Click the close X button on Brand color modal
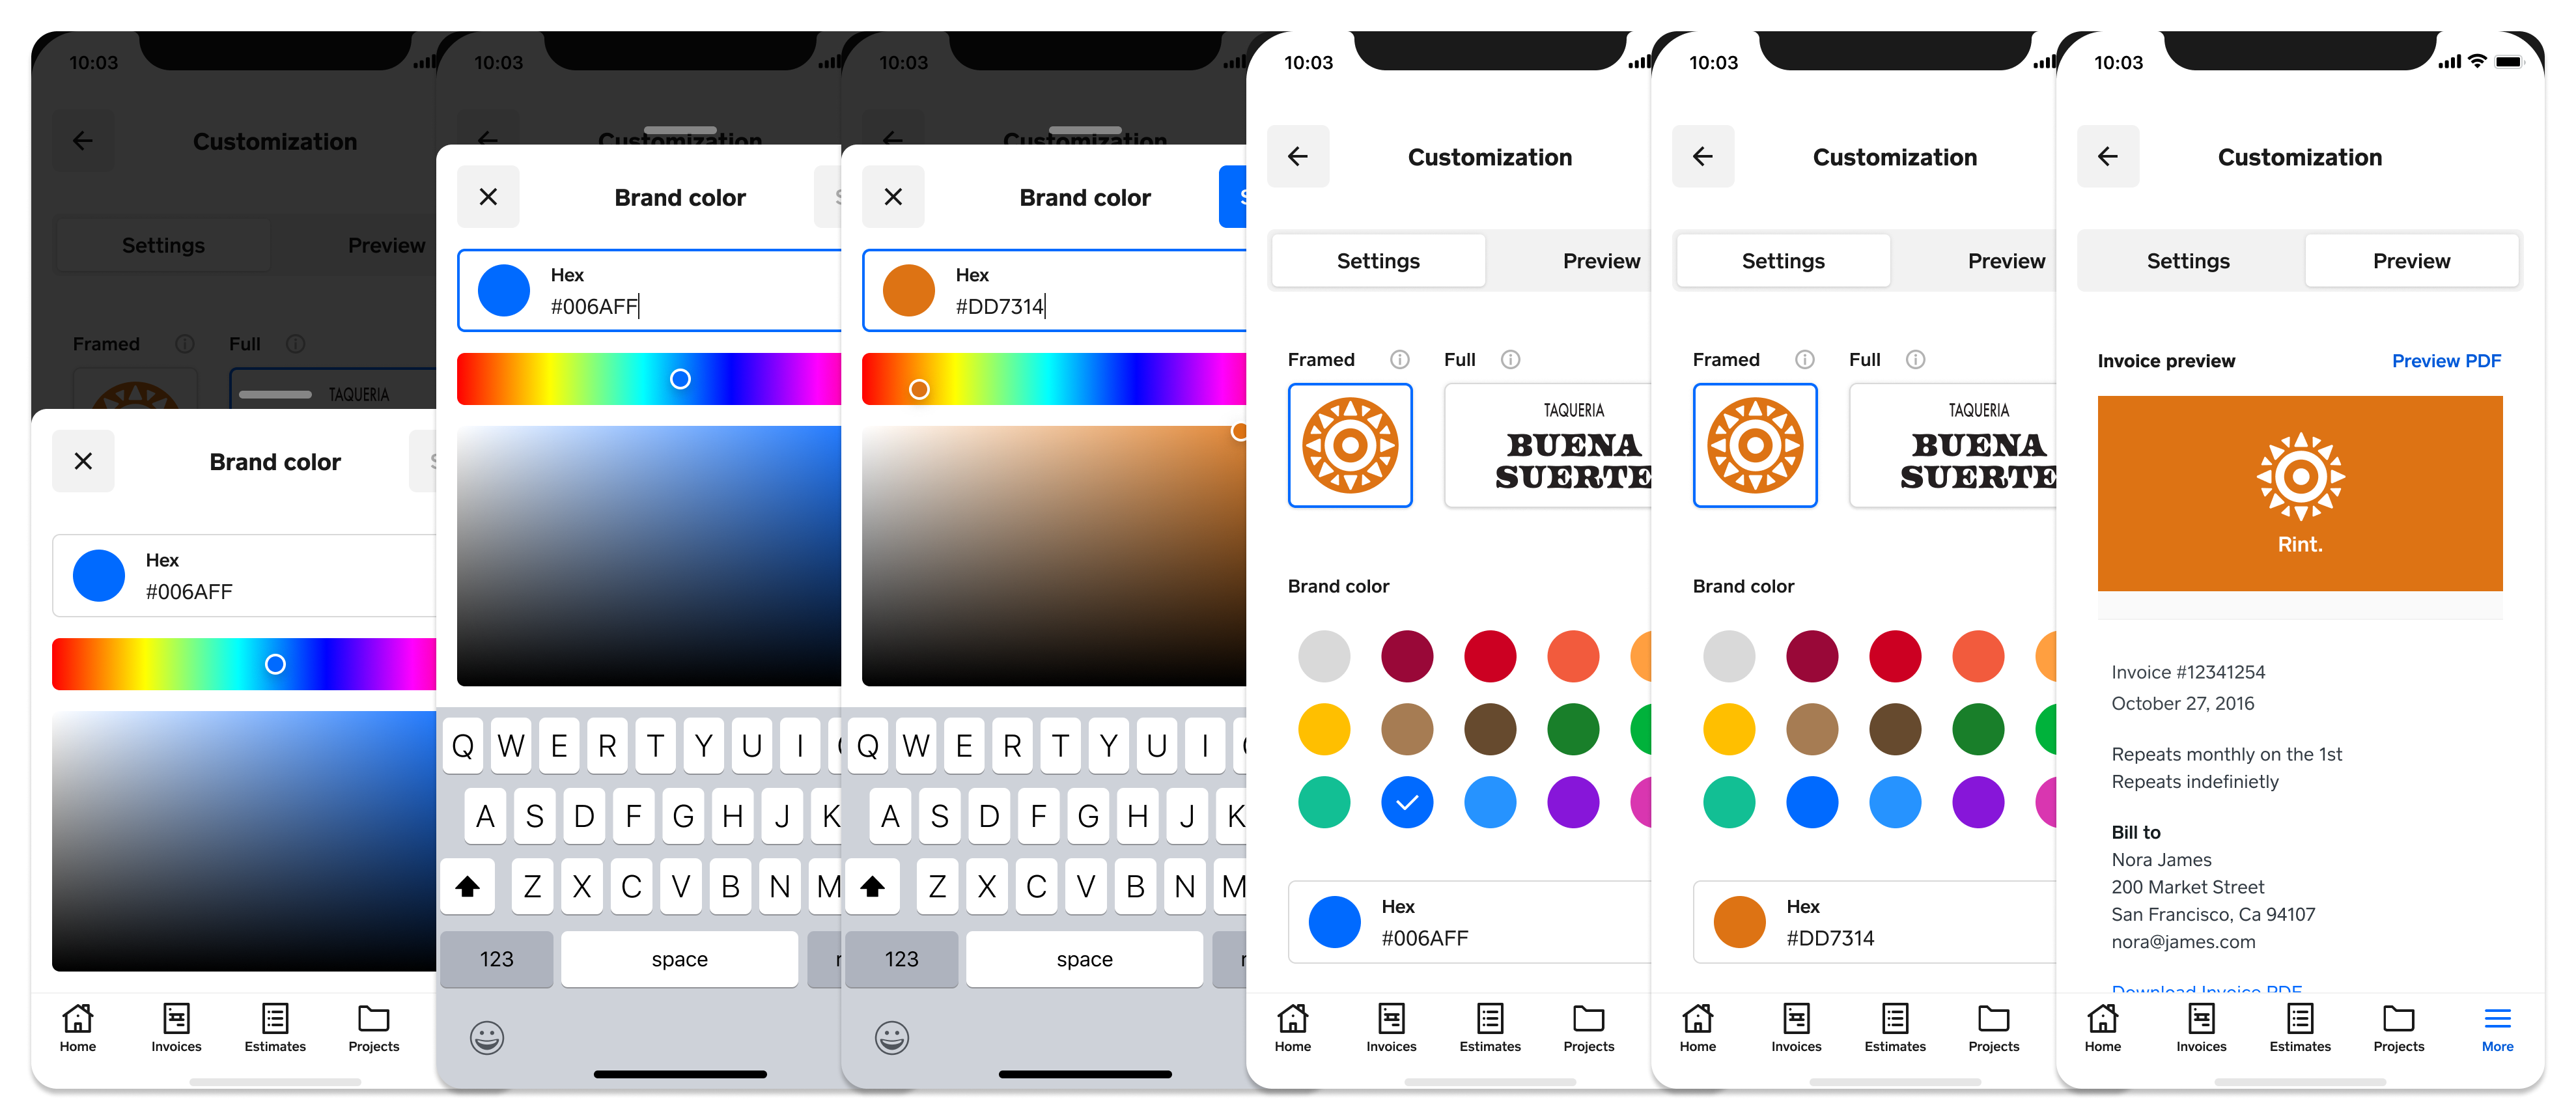2576x1120 pixels. 84,462
